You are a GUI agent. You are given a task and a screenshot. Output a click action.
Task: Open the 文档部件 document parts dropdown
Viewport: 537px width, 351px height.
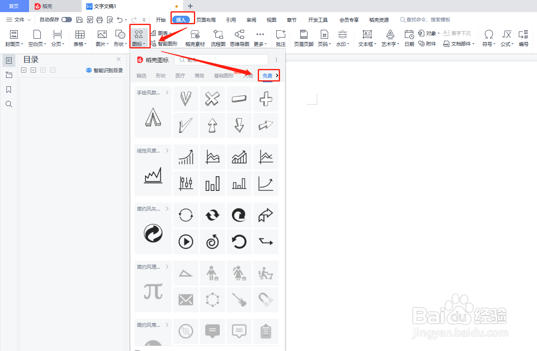(459, 44)
